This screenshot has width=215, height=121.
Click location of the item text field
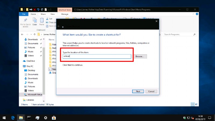click(x=97, y=56)
